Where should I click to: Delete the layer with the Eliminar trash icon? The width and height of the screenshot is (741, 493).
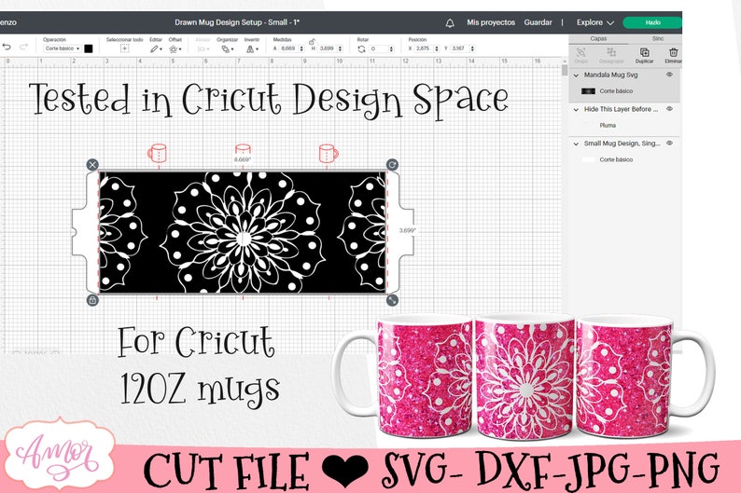[x=674, y=52]
